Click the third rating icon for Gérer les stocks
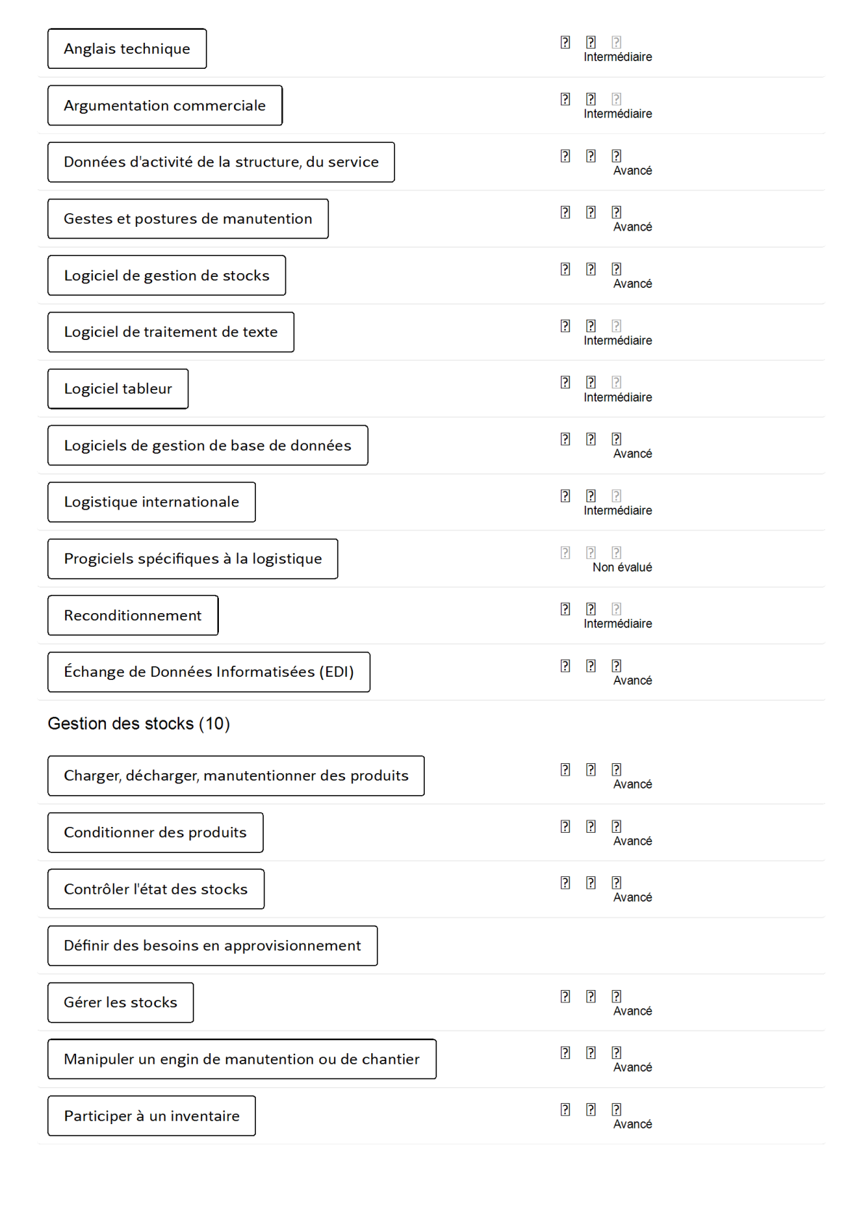Image resolution: width=861 pixels, height=1219 pixels. 616,997
